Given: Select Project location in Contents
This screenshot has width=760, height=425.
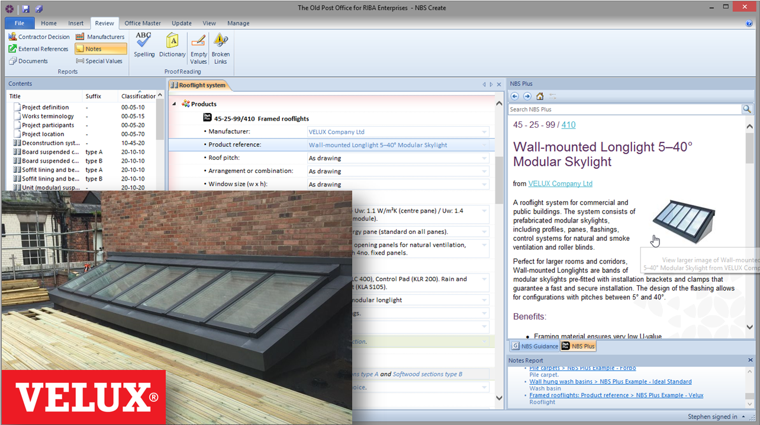Looking at the screenshot, I should pos(43,134).
